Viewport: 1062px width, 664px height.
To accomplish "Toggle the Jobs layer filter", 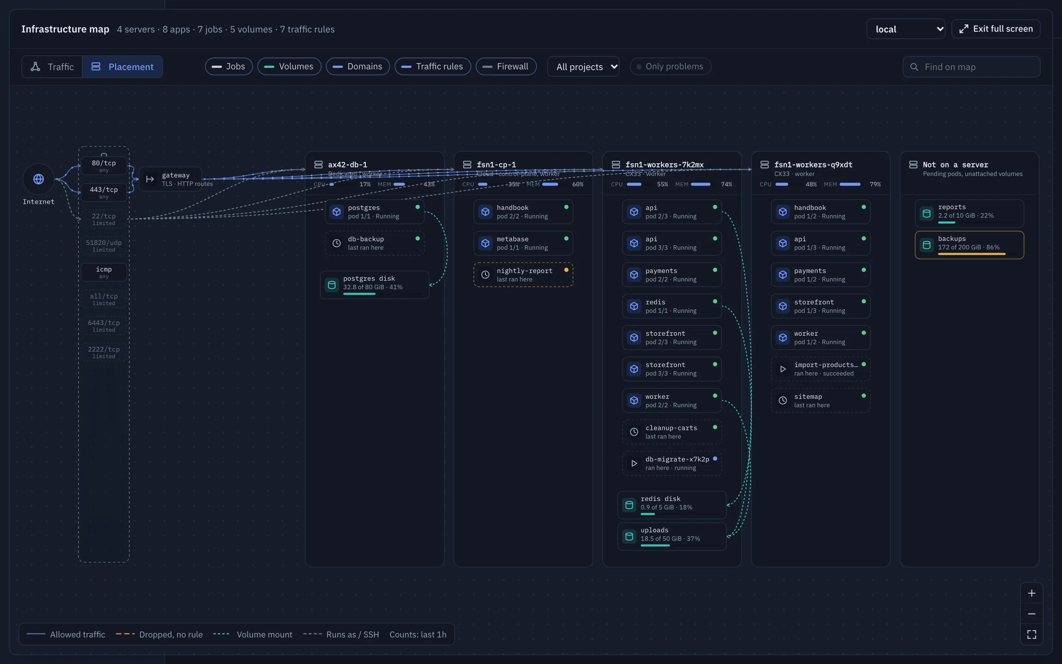I will pos(229,66).
